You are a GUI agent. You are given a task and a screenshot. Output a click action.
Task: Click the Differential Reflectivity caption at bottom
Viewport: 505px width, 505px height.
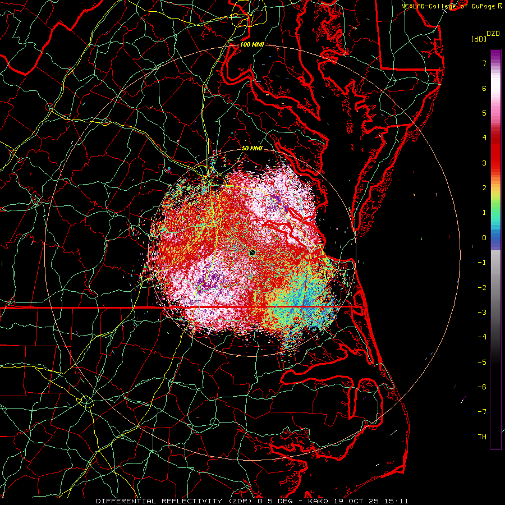pos(252,501)
